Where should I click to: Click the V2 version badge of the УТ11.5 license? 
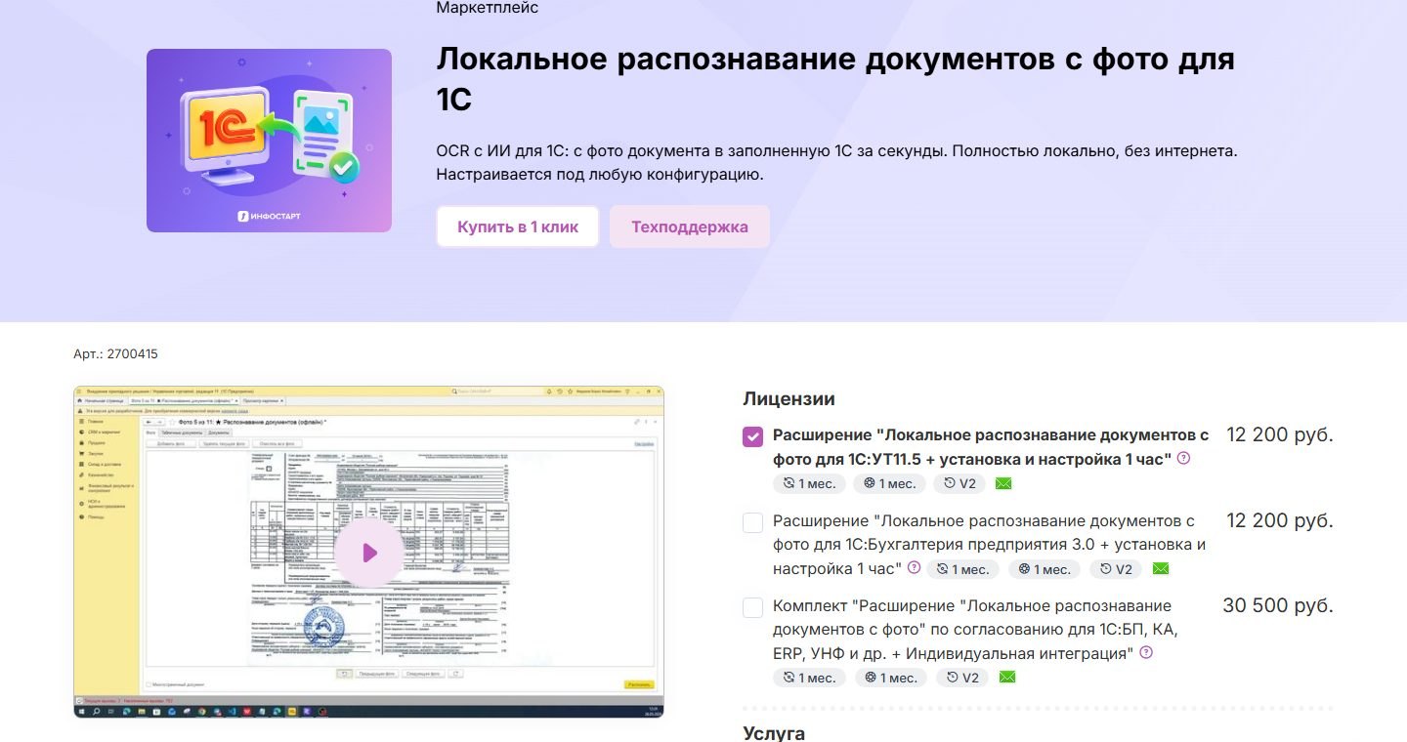(959, 483)
